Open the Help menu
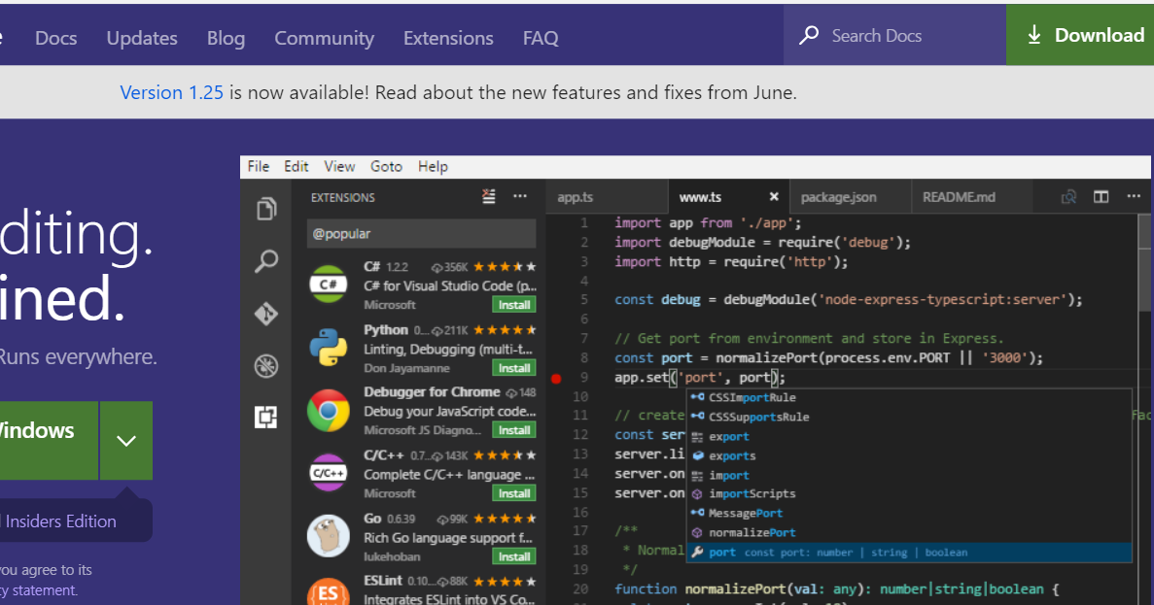Viewport: 1154px width, 605px height. (433, 167)
